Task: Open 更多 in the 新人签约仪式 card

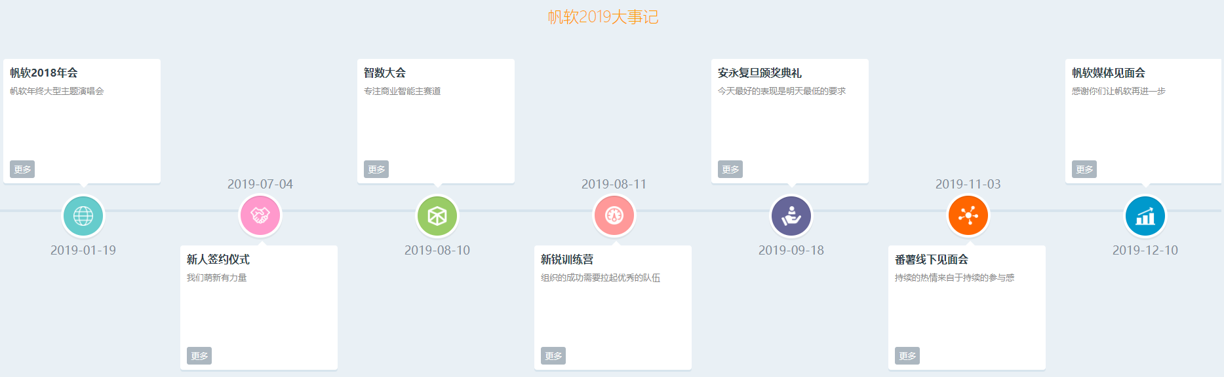Action: (199, 356)
